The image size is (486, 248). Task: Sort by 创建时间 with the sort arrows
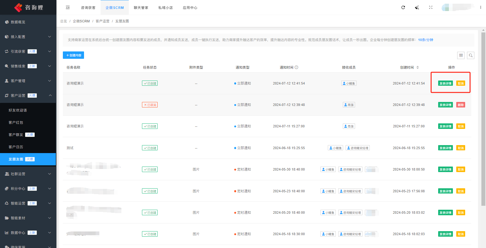[x=418, y=67]
